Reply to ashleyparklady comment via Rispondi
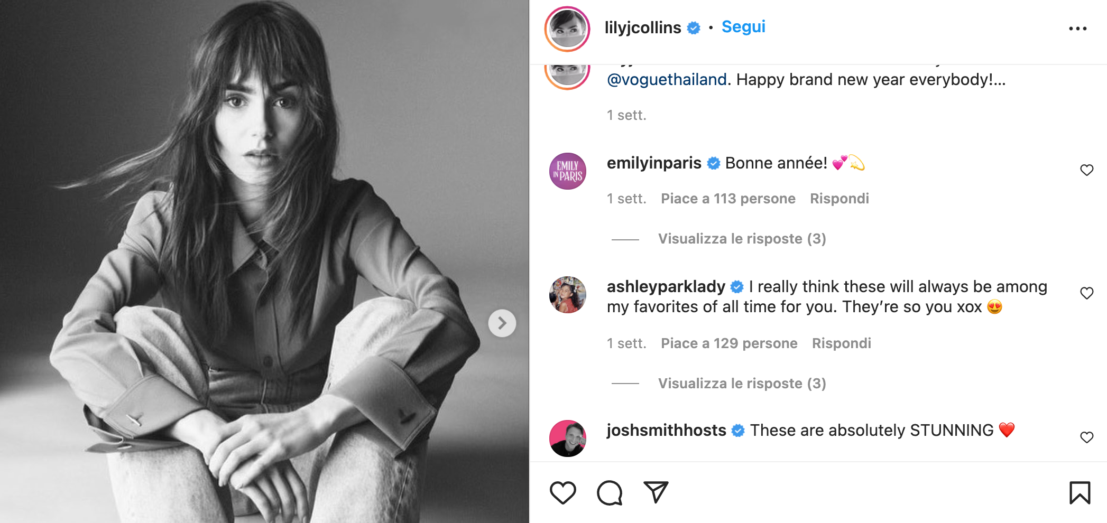This screenshot has height=523, width=1107. tap(841, 343)
